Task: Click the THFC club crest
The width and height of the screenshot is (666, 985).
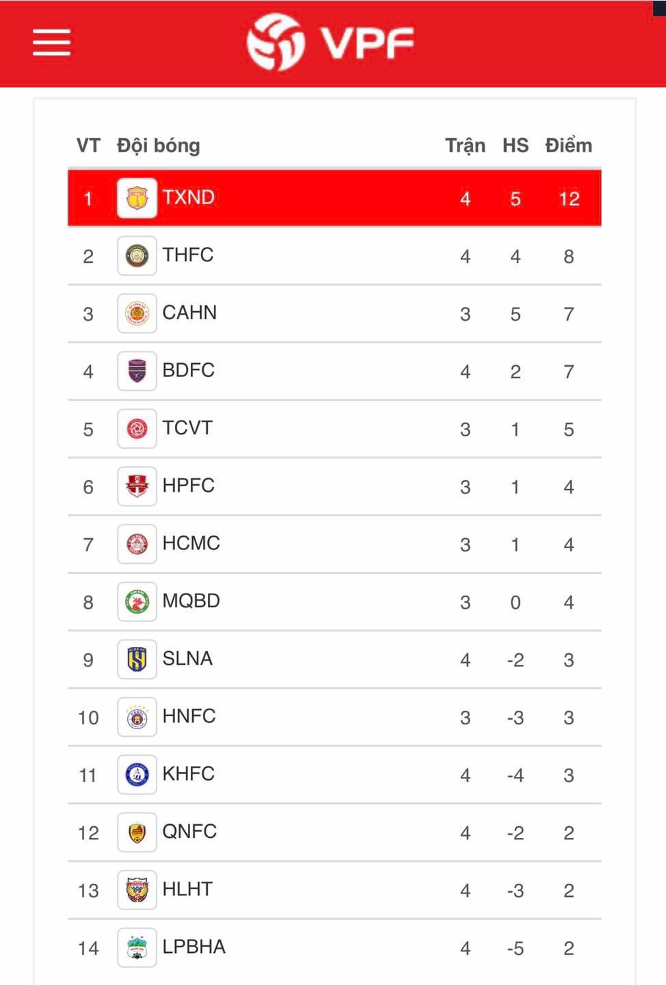Action: pyautogui.click(x=137, y=256)
